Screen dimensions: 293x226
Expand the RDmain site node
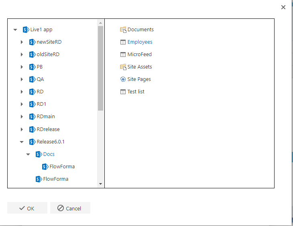22,117
